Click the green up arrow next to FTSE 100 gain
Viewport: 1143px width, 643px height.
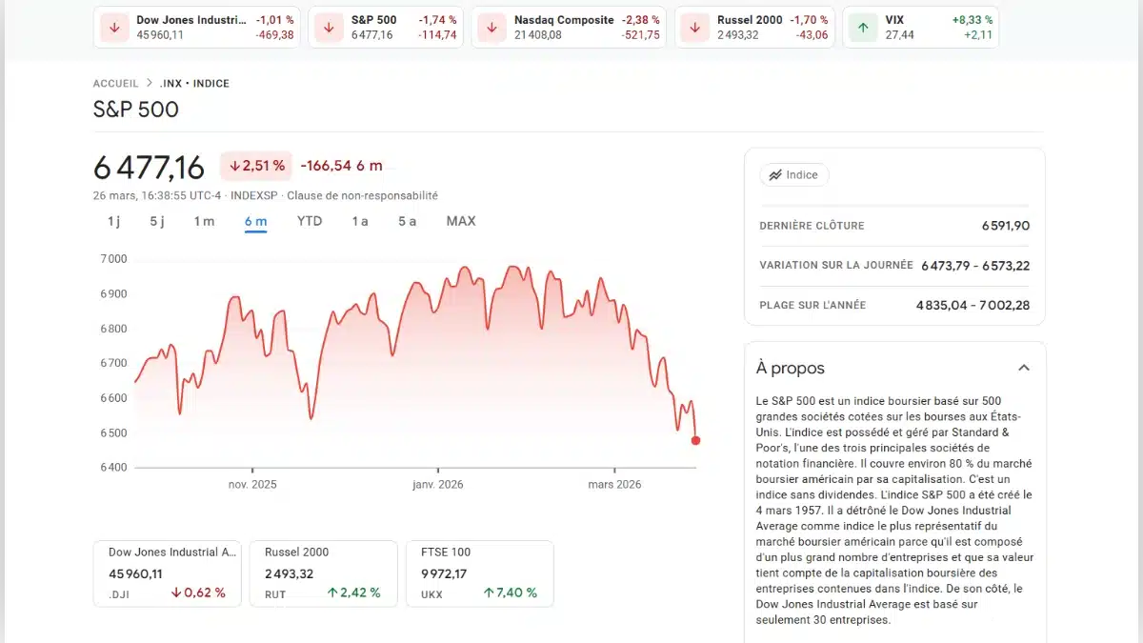[488, 593]
